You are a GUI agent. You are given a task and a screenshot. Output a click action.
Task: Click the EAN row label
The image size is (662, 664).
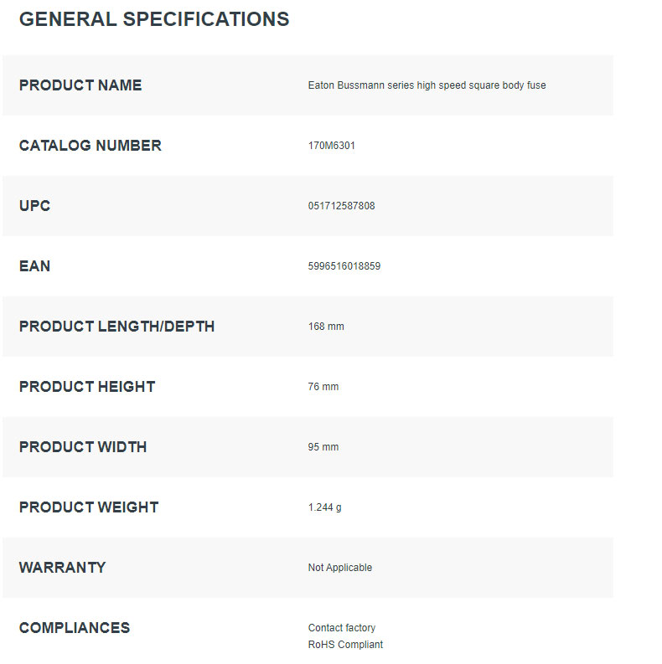click(35, 266)
